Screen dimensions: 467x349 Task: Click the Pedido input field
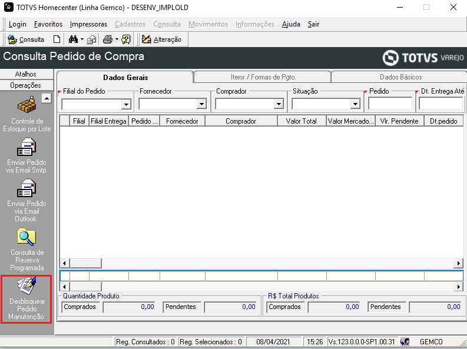click(390, 104)
